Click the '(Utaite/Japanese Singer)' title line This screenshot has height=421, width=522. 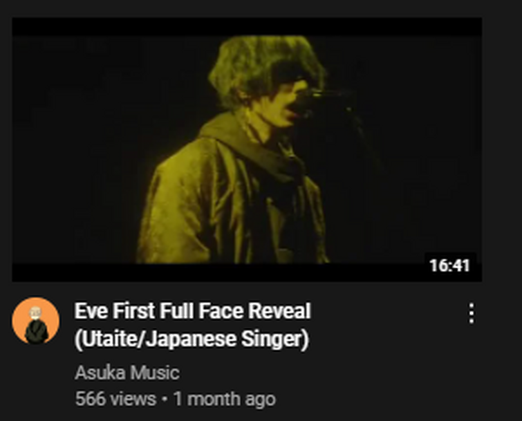[x=192, y=339]
